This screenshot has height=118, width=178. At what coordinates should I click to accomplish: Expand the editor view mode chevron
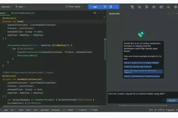coord(99,13)
